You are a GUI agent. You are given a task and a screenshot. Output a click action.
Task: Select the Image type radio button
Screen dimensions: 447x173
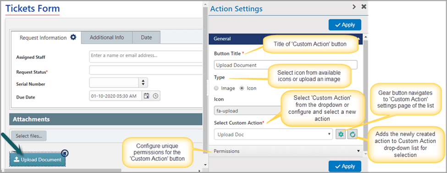click(216, 88)
